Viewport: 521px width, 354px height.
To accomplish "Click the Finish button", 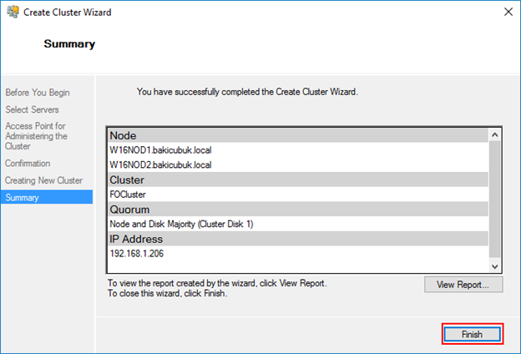I will tap(473, 334).
